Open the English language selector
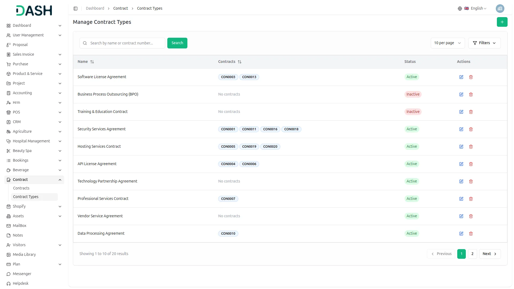This screenshot has width=514, height=289. coord(475,9)
